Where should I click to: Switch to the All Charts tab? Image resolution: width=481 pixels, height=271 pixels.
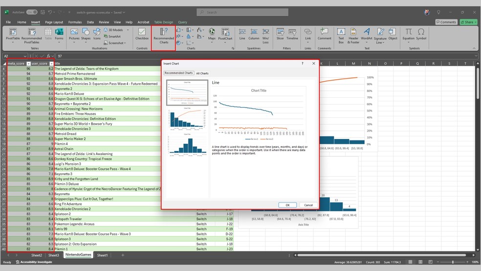pos(202,73)
